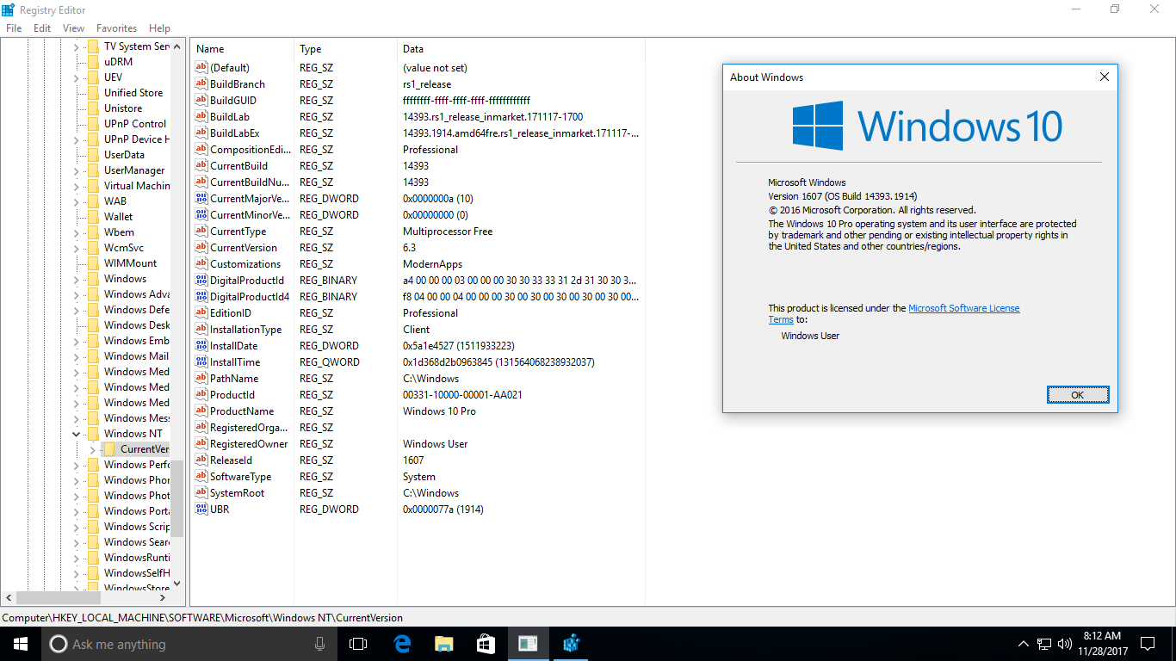This screenshot has height=661, width=1176.
Task: Open the File menu
Action: coord(14,28)
